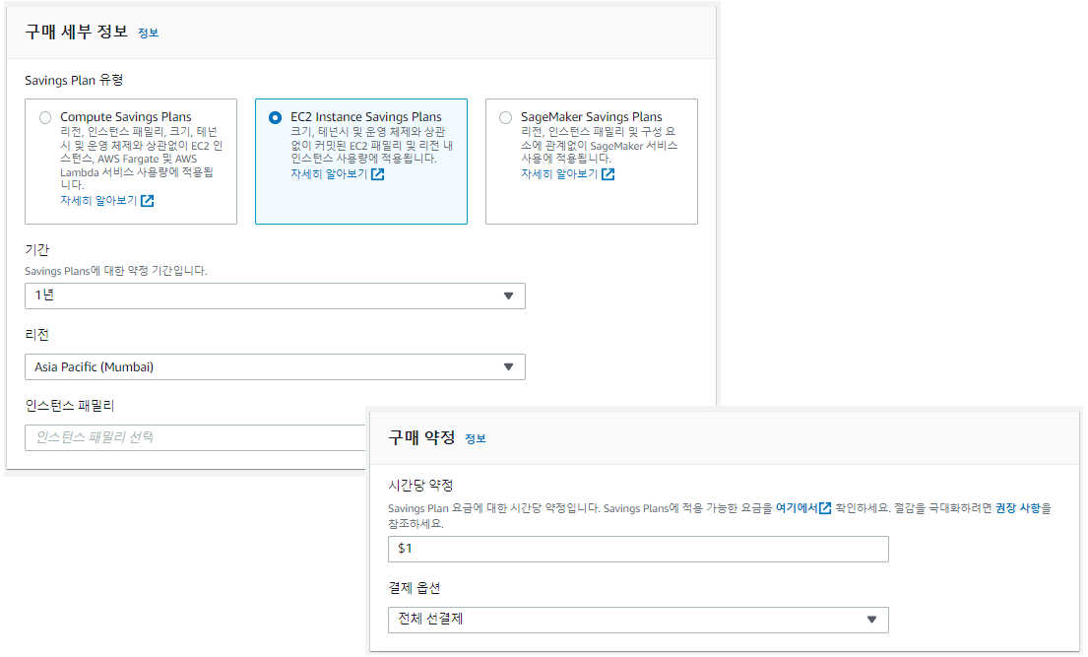Follow the 여기에서 rates link
Screen dimensions: 1088x657
pyautogui.click(x=797, y=508)
